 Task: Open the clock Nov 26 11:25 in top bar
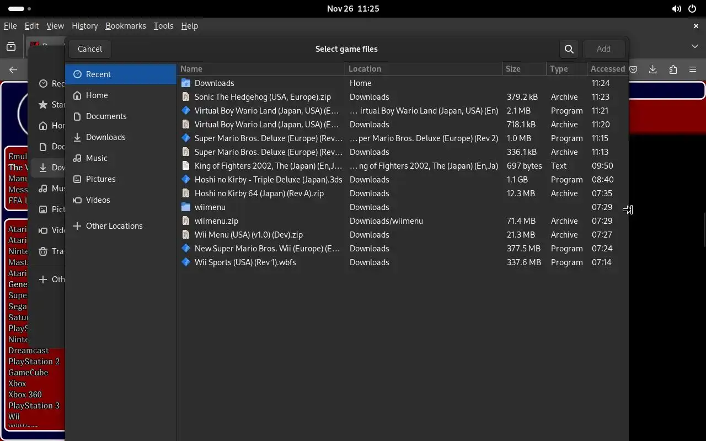click(x=353, y=9)
